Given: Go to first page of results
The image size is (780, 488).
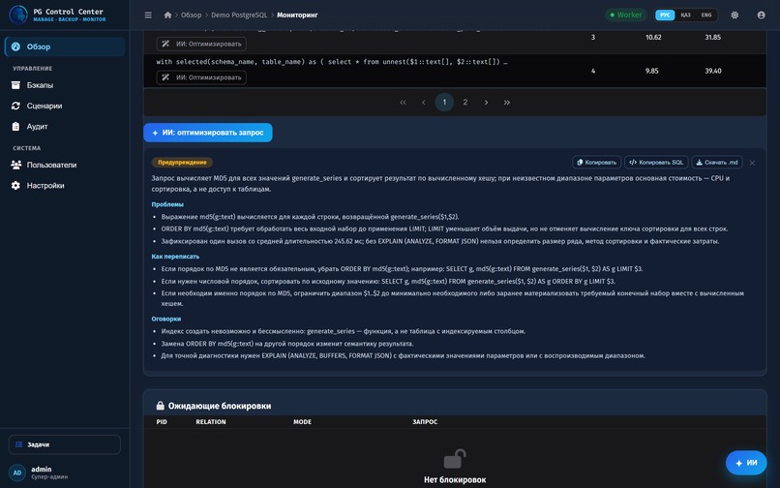Looking at the screenshot, I should (403, 102).
